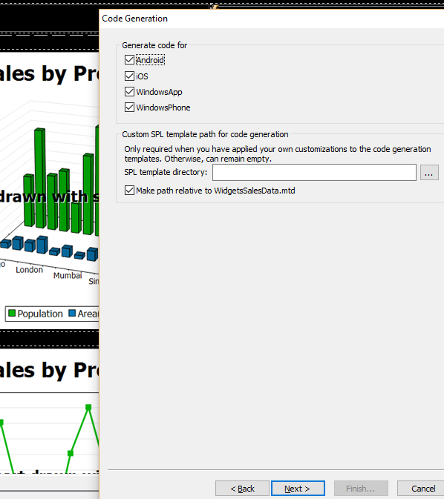
Task: Toggle the WindowsPhone checkbox
Action: pyautogui.click(x=129, y=108)
